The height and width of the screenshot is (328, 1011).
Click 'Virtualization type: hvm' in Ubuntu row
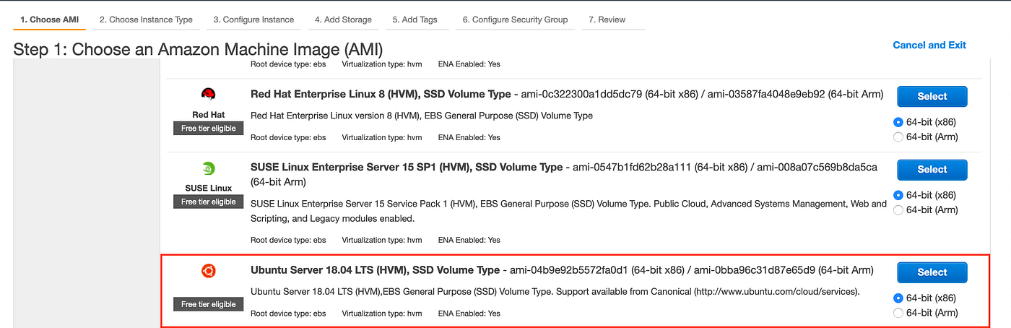pyautogui.click(x=382, y=314)
